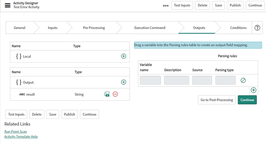Open the Execution Command tab
The width and height of the screenshot is (266, 145).
150,28
